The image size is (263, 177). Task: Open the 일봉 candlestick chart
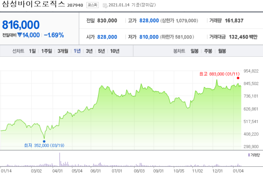[x=195, y=51]
